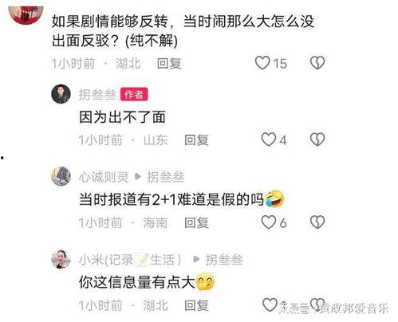This screenshot has width=398, height=322.
Task: Open the author 拐叁叁's profile avatar
Action: point(61,94)
